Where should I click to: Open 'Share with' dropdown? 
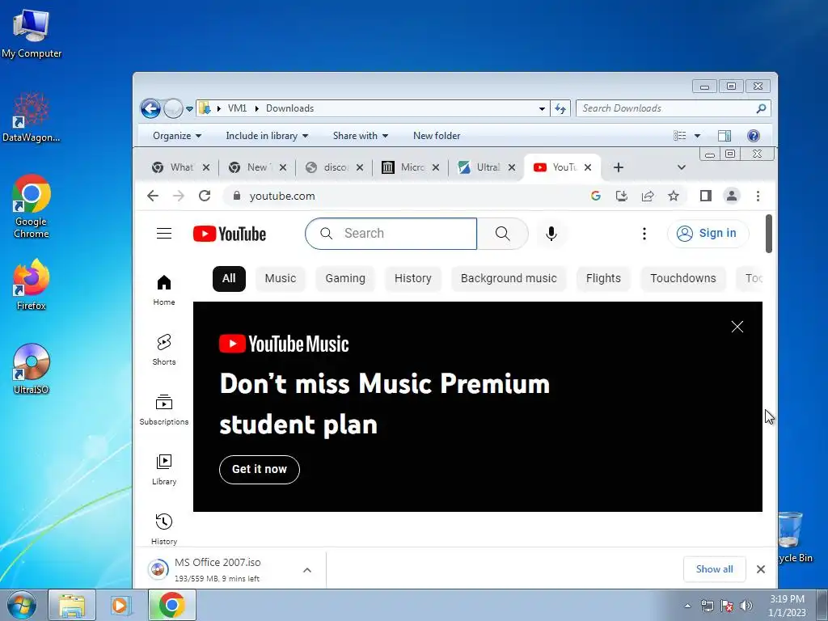point(361,136)
